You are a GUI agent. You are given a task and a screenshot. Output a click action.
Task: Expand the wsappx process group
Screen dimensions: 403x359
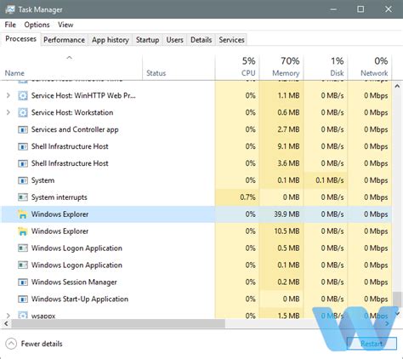[x=9, y=316]
